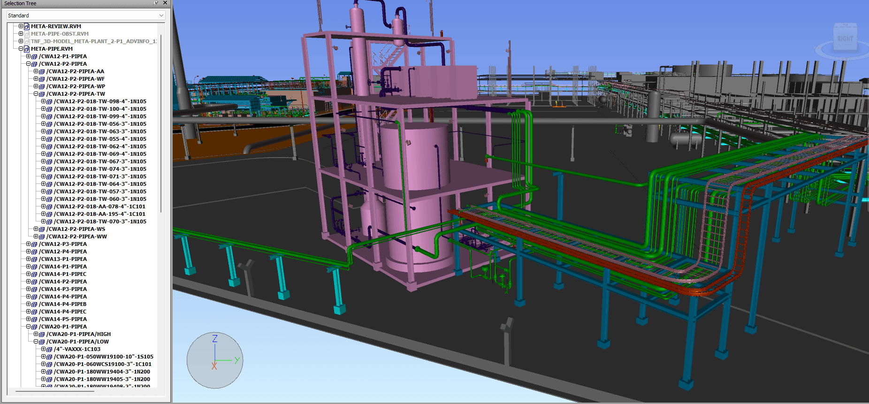Select /CWA20-P1-180WW19404-3"-1N200 item
The image size is (869, 404).
102,372
